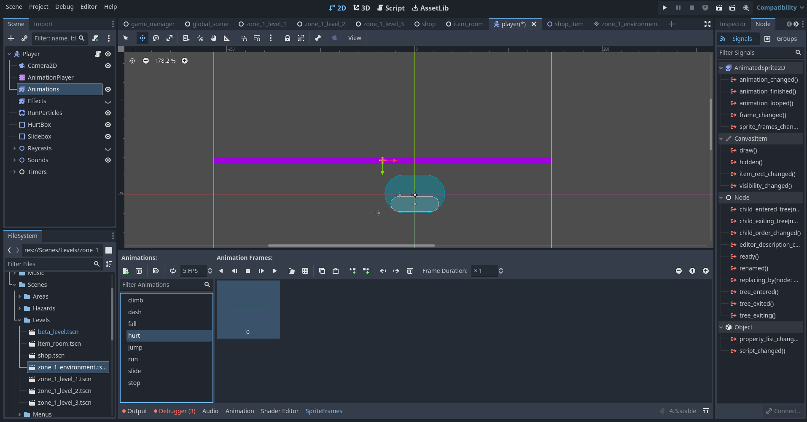
Task: Collapse AnimatedSprite2D signals group
Action: 721,68
